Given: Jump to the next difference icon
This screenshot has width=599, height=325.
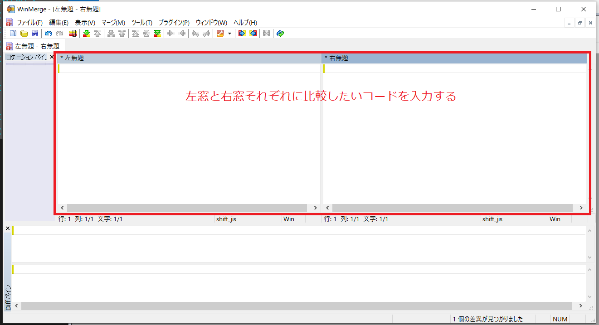Looking at the screenshot, I should pyautogui.click(x=86, y=34).
